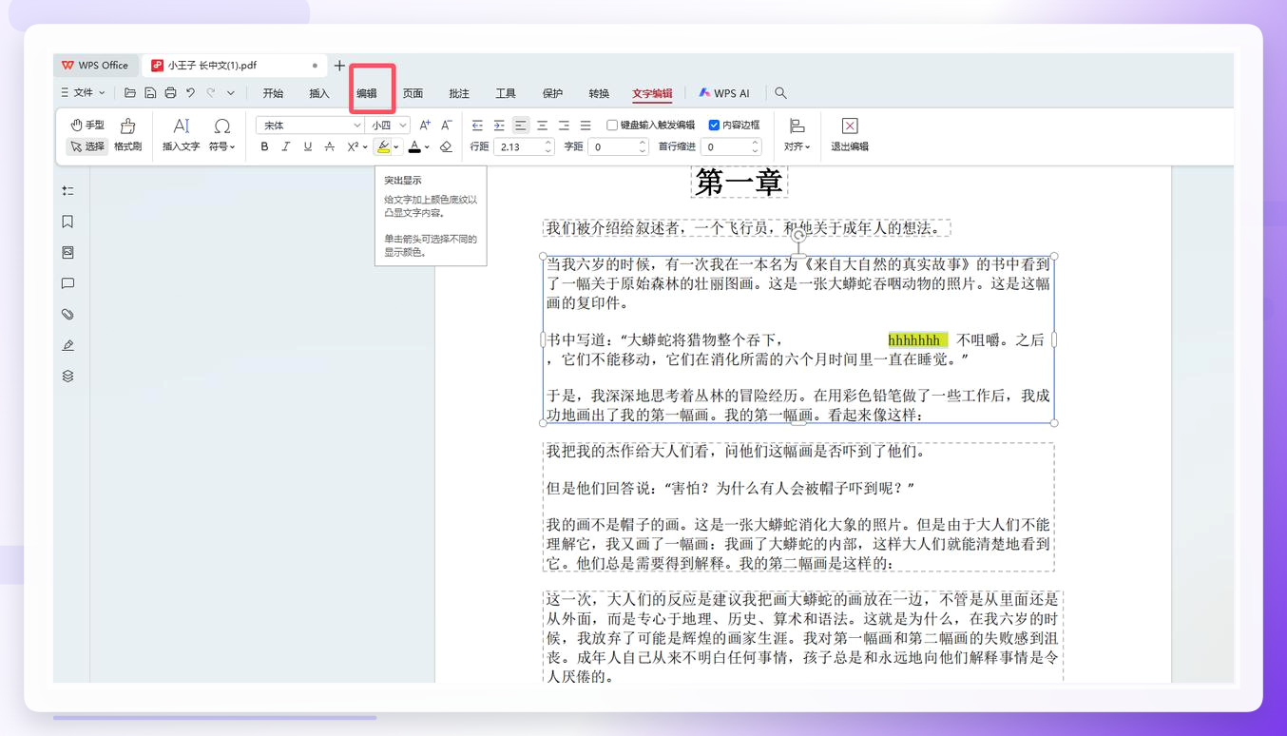Decrease the paragraph indent
This screenshot has height=736, width=1287.
click(477, 125)
